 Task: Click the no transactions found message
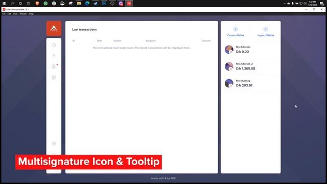(142, 48)
